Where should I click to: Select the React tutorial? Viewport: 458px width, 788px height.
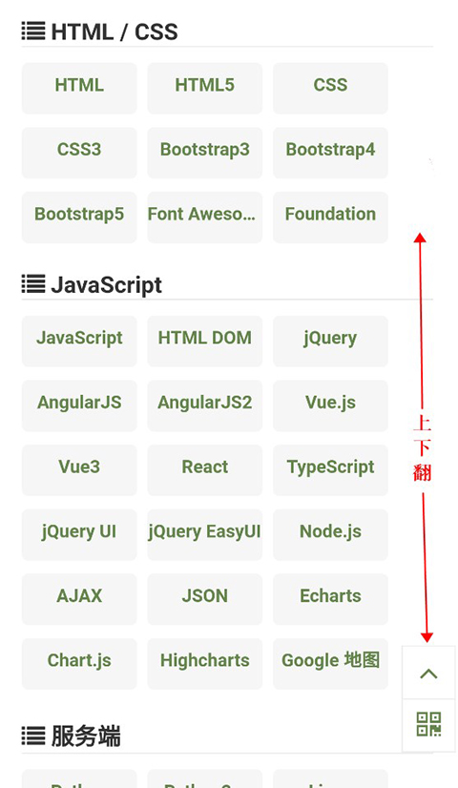204,470
